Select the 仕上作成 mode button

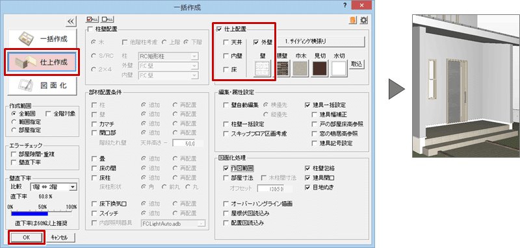(x=42, y=62)
